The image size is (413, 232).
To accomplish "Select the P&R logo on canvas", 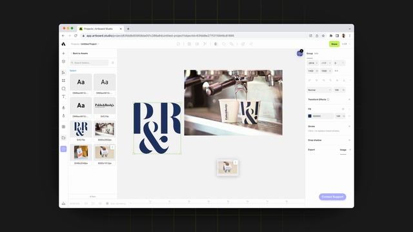I will point(157,128).
